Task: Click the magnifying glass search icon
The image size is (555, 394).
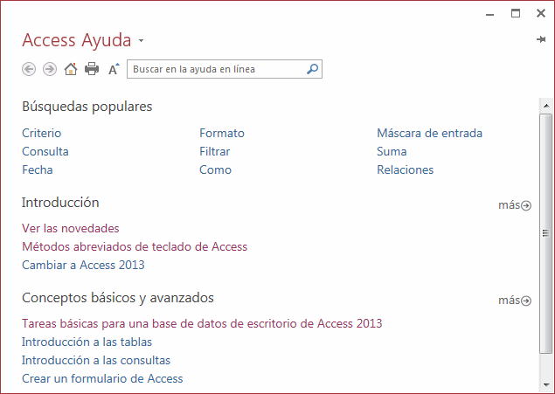Action: coord(312,69)
